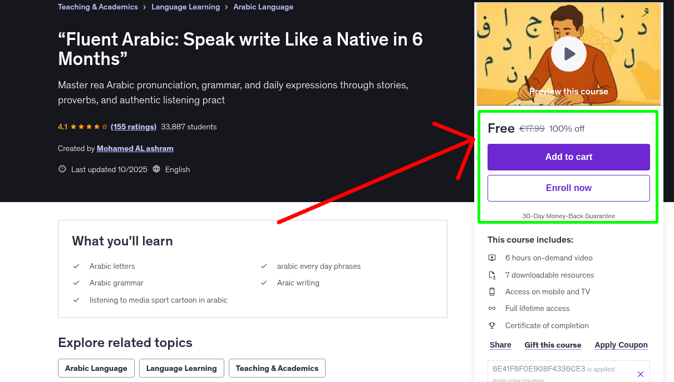This screenshot has height=382, width=674.
Task: Click the last updated clock icon
Action: point(62,169)
